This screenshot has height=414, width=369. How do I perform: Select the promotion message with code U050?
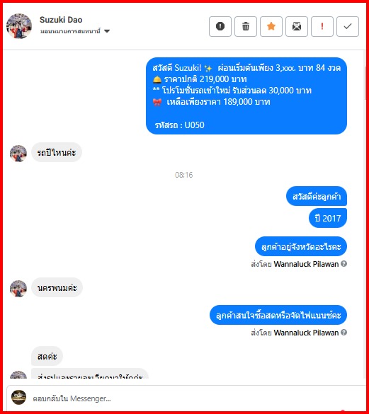[x=246, y=96]
